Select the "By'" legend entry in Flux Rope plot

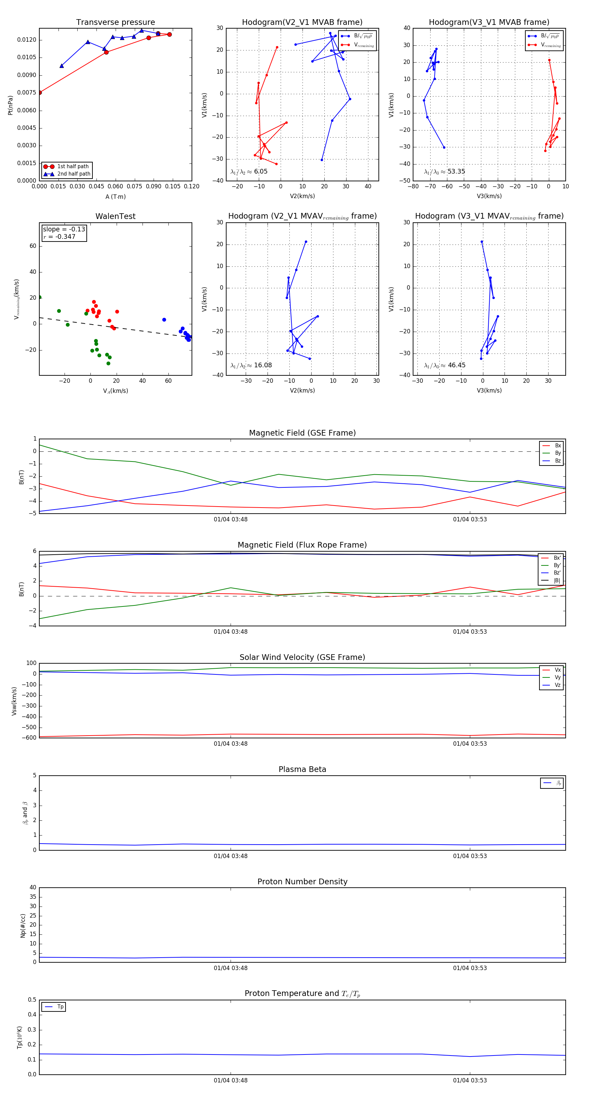(x=551, y=565)
